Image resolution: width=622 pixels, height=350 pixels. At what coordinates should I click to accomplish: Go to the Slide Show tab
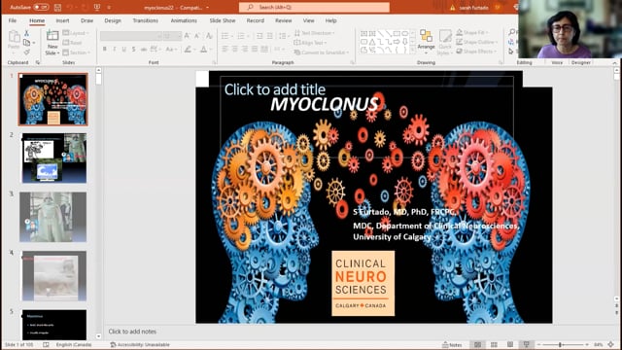223,20
